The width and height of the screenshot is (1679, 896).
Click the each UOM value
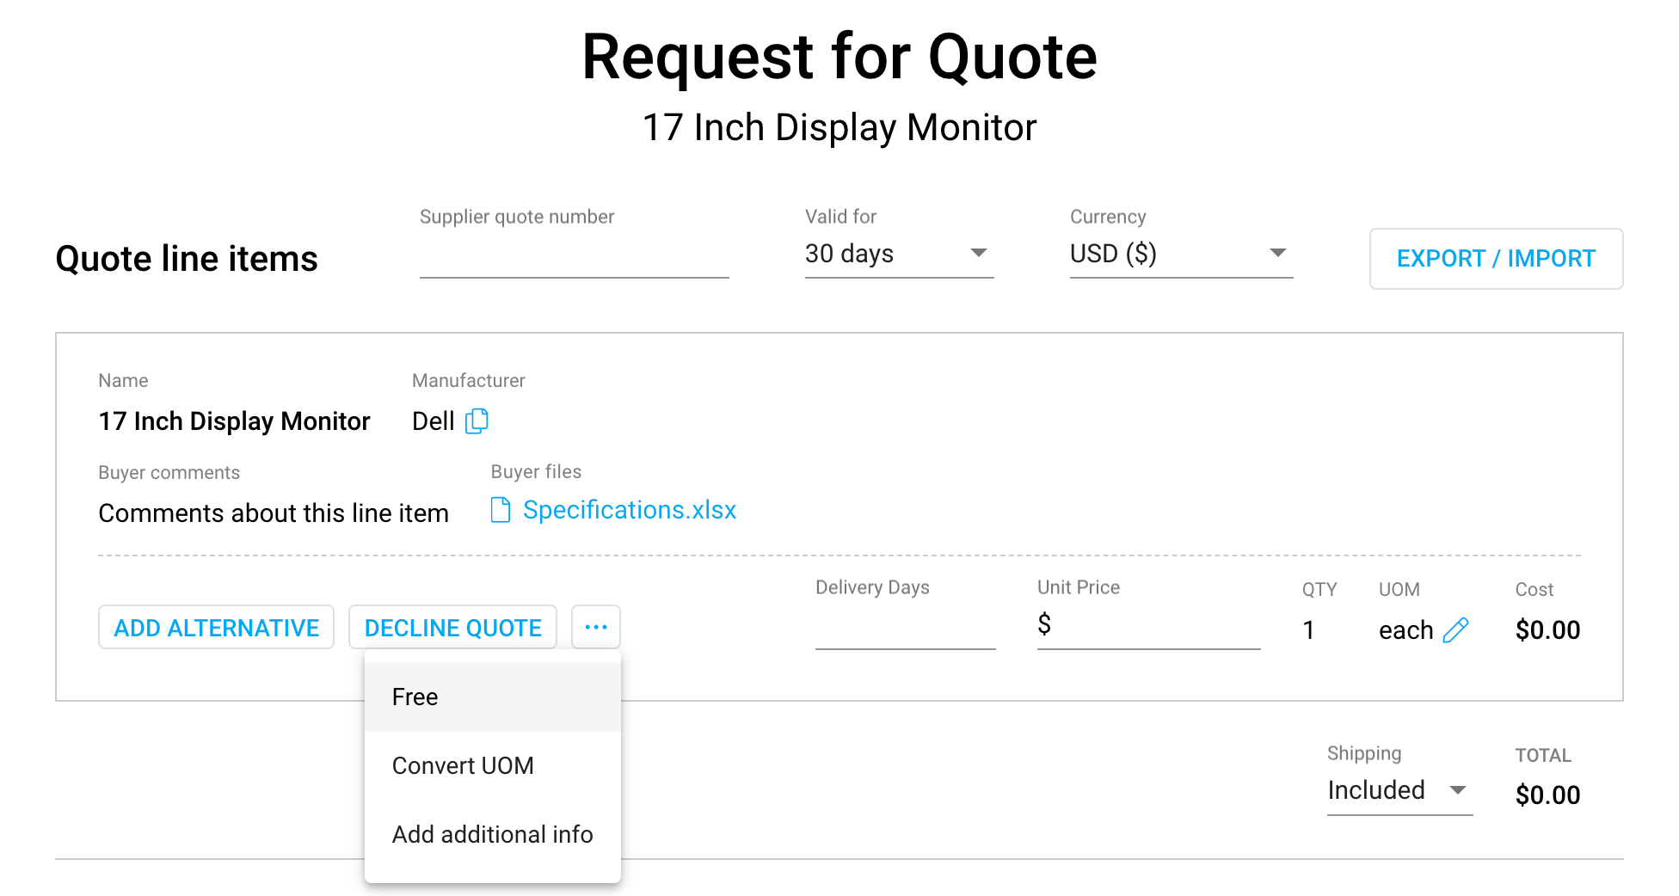[1406, 630]
